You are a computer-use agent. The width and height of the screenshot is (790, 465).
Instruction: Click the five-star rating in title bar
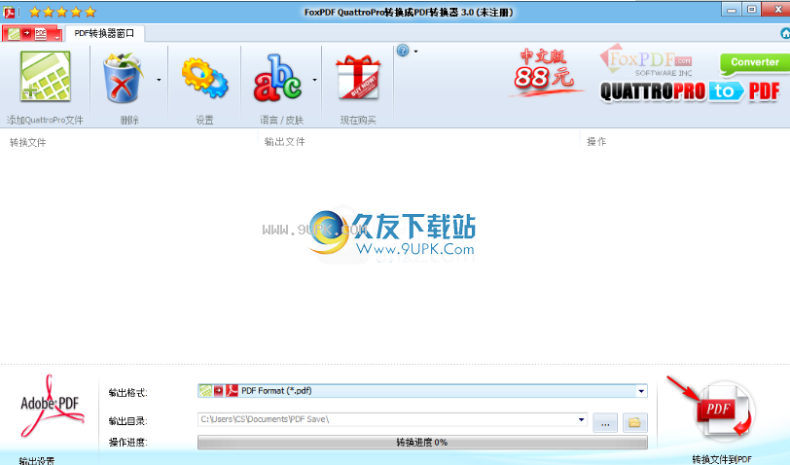[x=62, y=12]
